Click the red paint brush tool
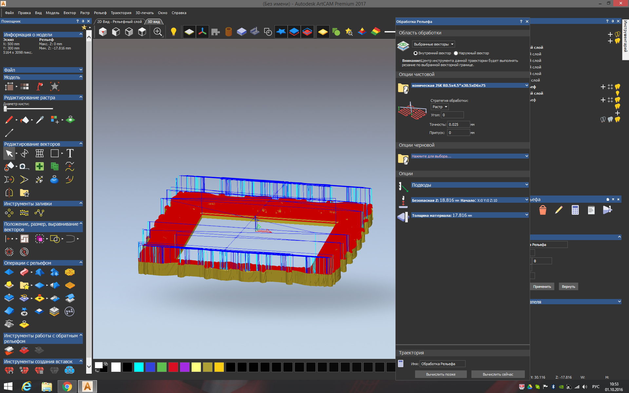This screenshot has width=629, height=393. [x=9, y=120]
